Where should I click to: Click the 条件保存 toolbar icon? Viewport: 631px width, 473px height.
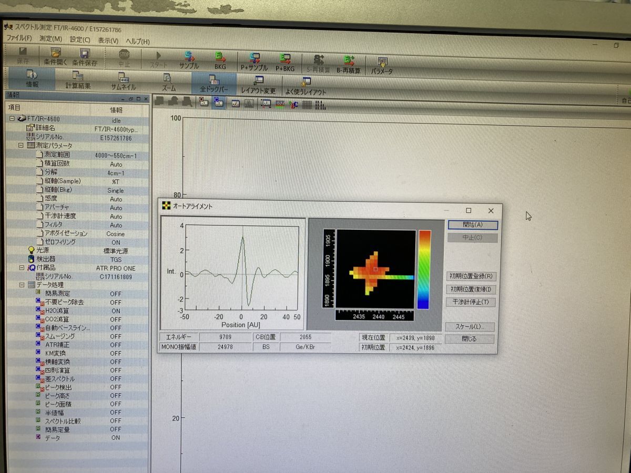pyautogui.click(x=85, y=57)
